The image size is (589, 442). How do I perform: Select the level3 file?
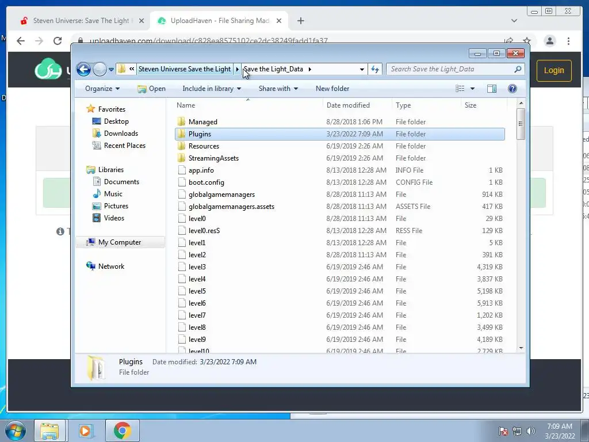coord(197,267)
